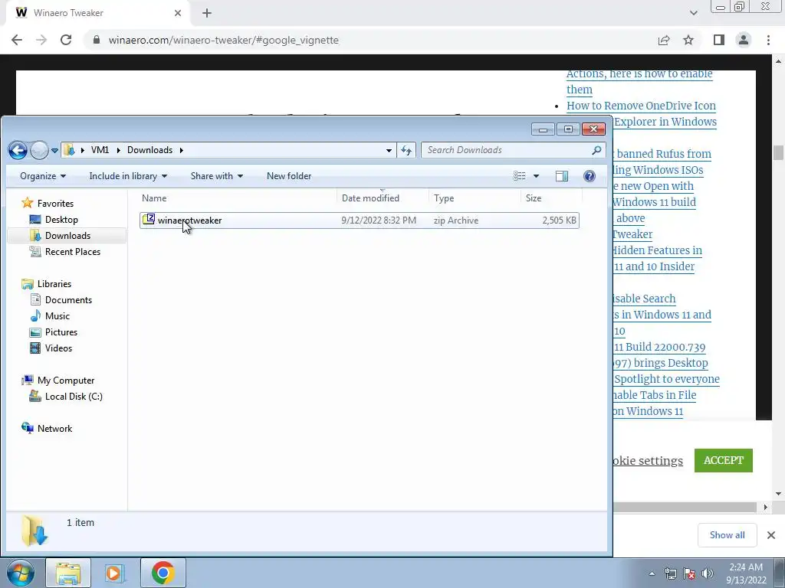Click Windows Explorer in the taskbar
The image size is (785, 588).
68,573
